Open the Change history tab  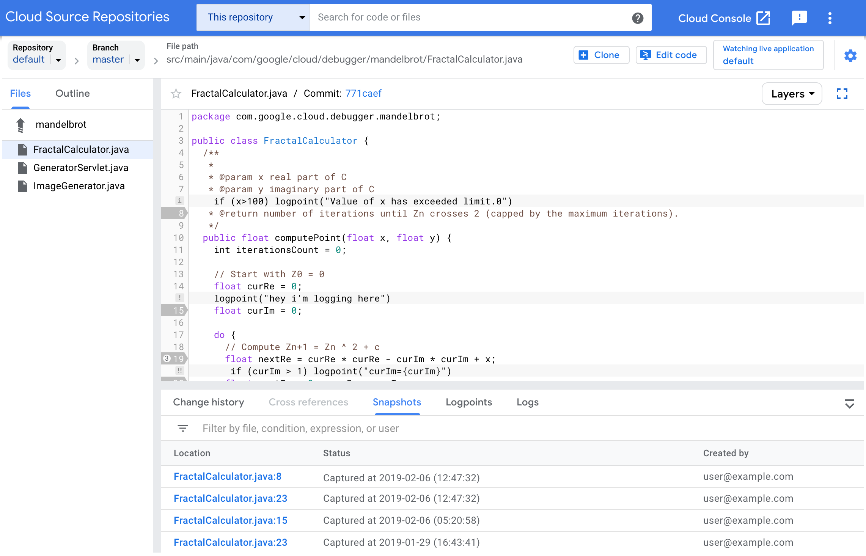[x=209, y=402]
